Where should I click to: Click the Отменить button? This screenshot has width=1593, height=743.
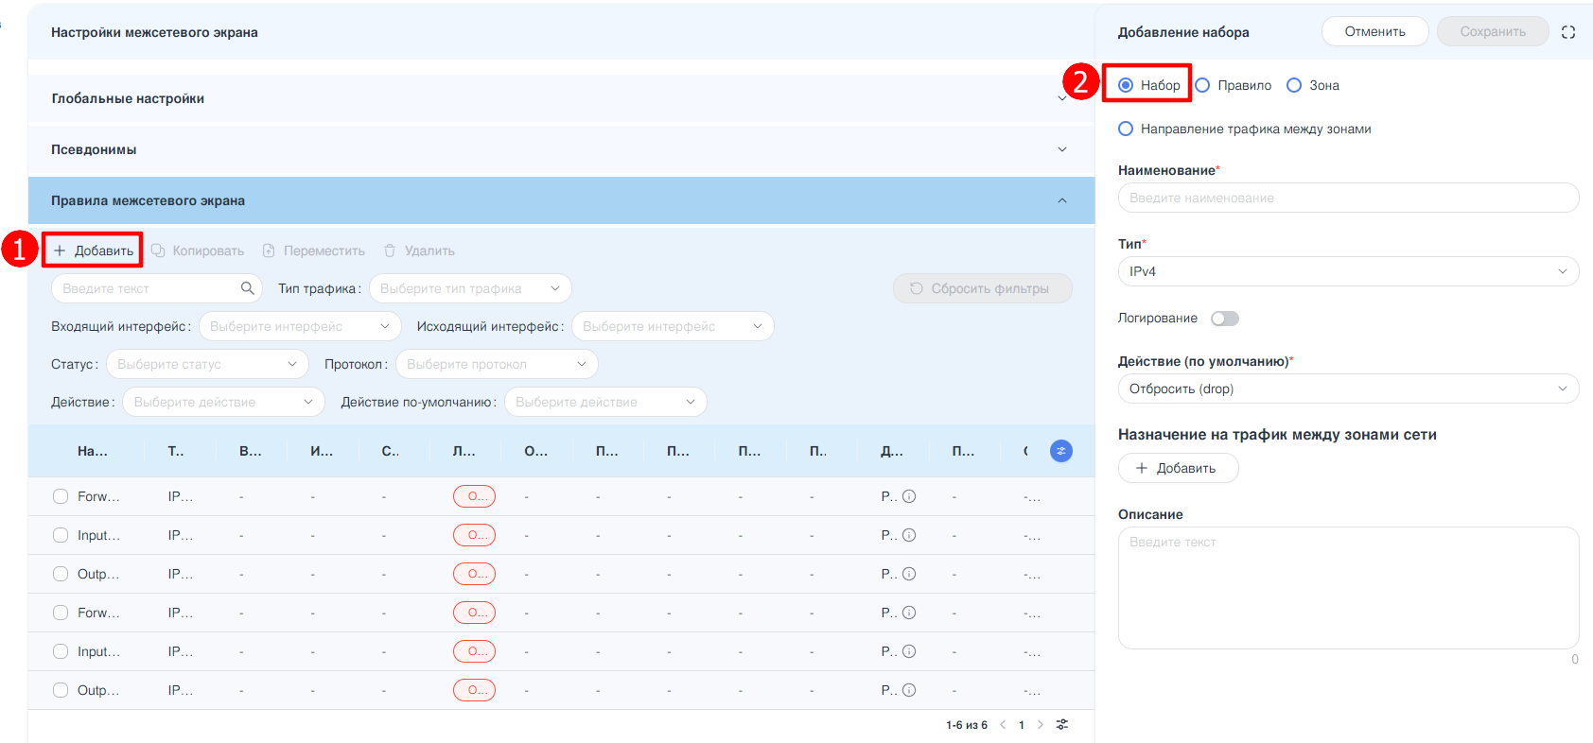[x=1374, y=31]
